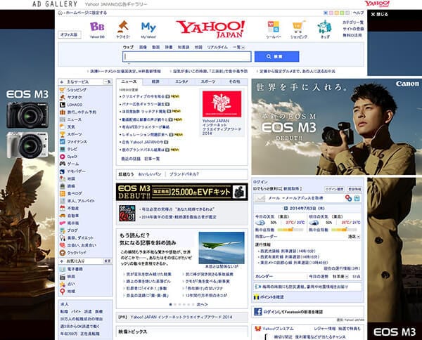The width and height of the screenshot is (422, 340).
Task: Expand the 2014年7月3日 date plus icon
Action: (x=286, y=209)
